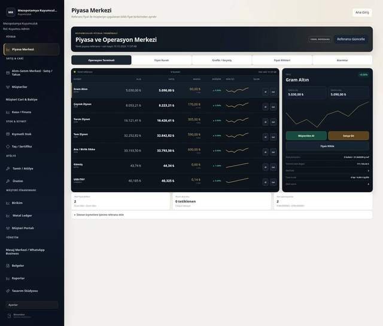Expand the collapsed details row below summary cards
Image resolution: width=383 pixels, height=326 pixels.
point(222,215)
